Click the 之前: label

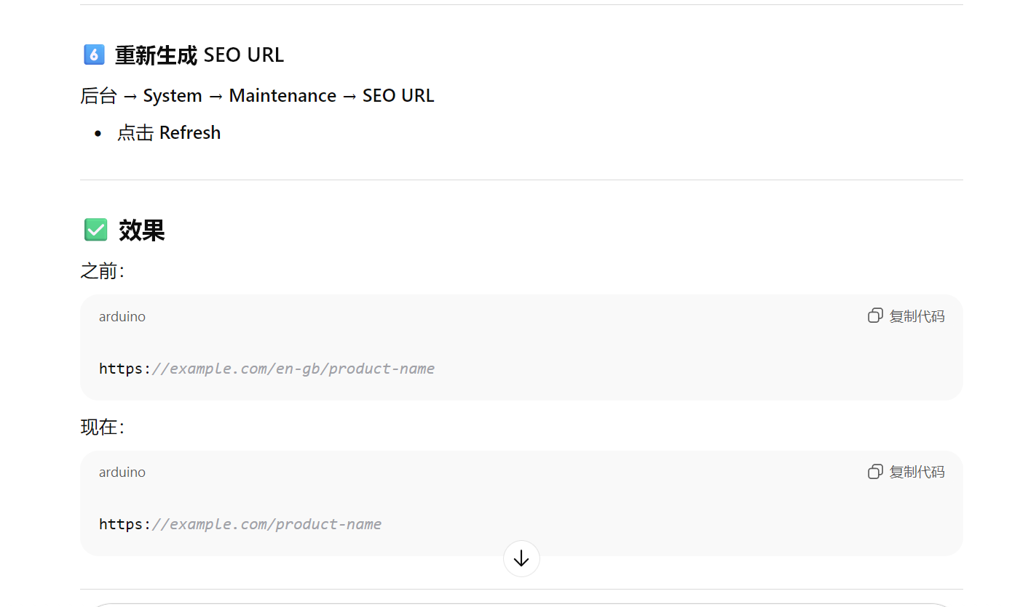[103, 271]
